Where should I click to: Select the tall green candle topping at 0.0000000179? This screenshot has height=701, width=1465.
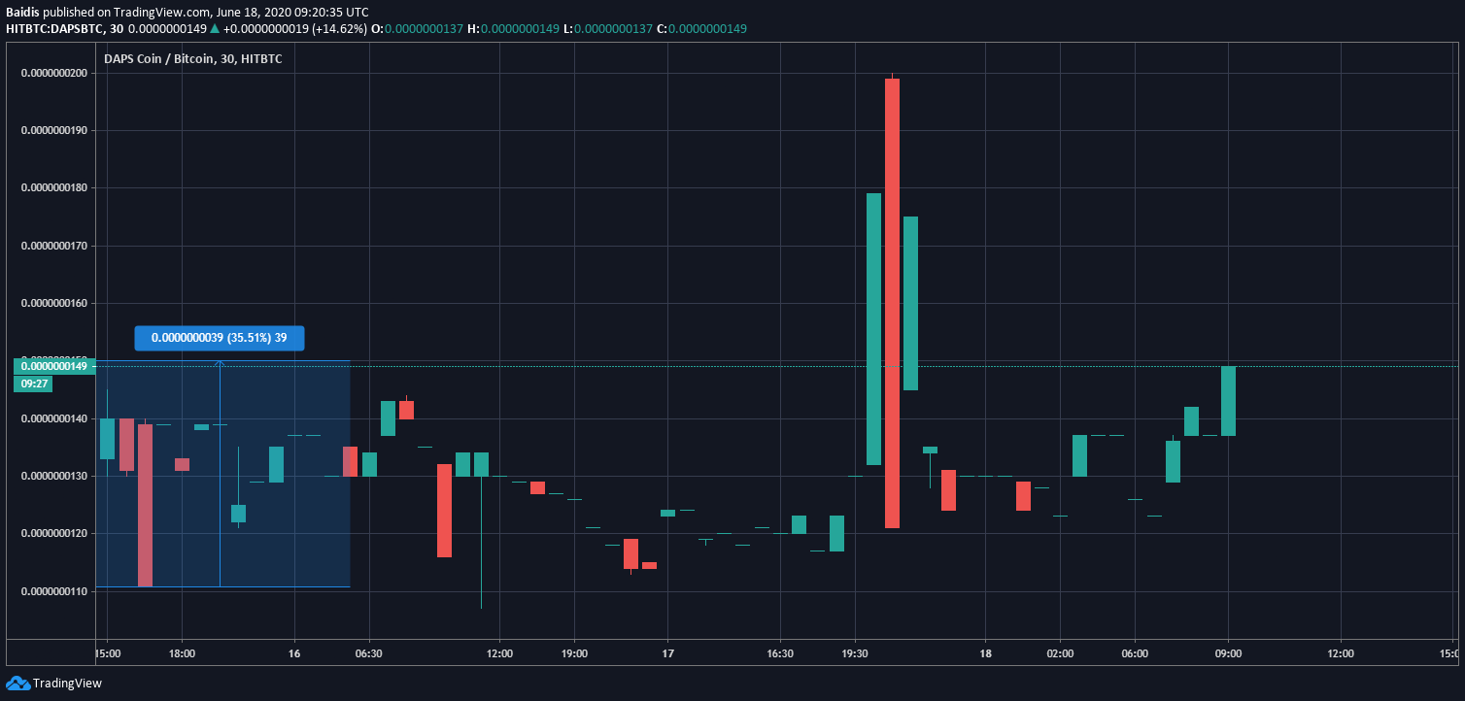pos(873,329)
